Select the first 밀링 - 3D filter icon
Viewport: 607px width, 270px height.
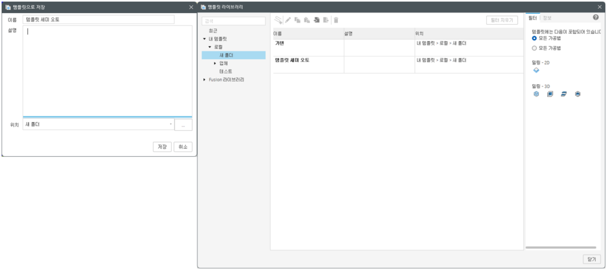[536, 94]
